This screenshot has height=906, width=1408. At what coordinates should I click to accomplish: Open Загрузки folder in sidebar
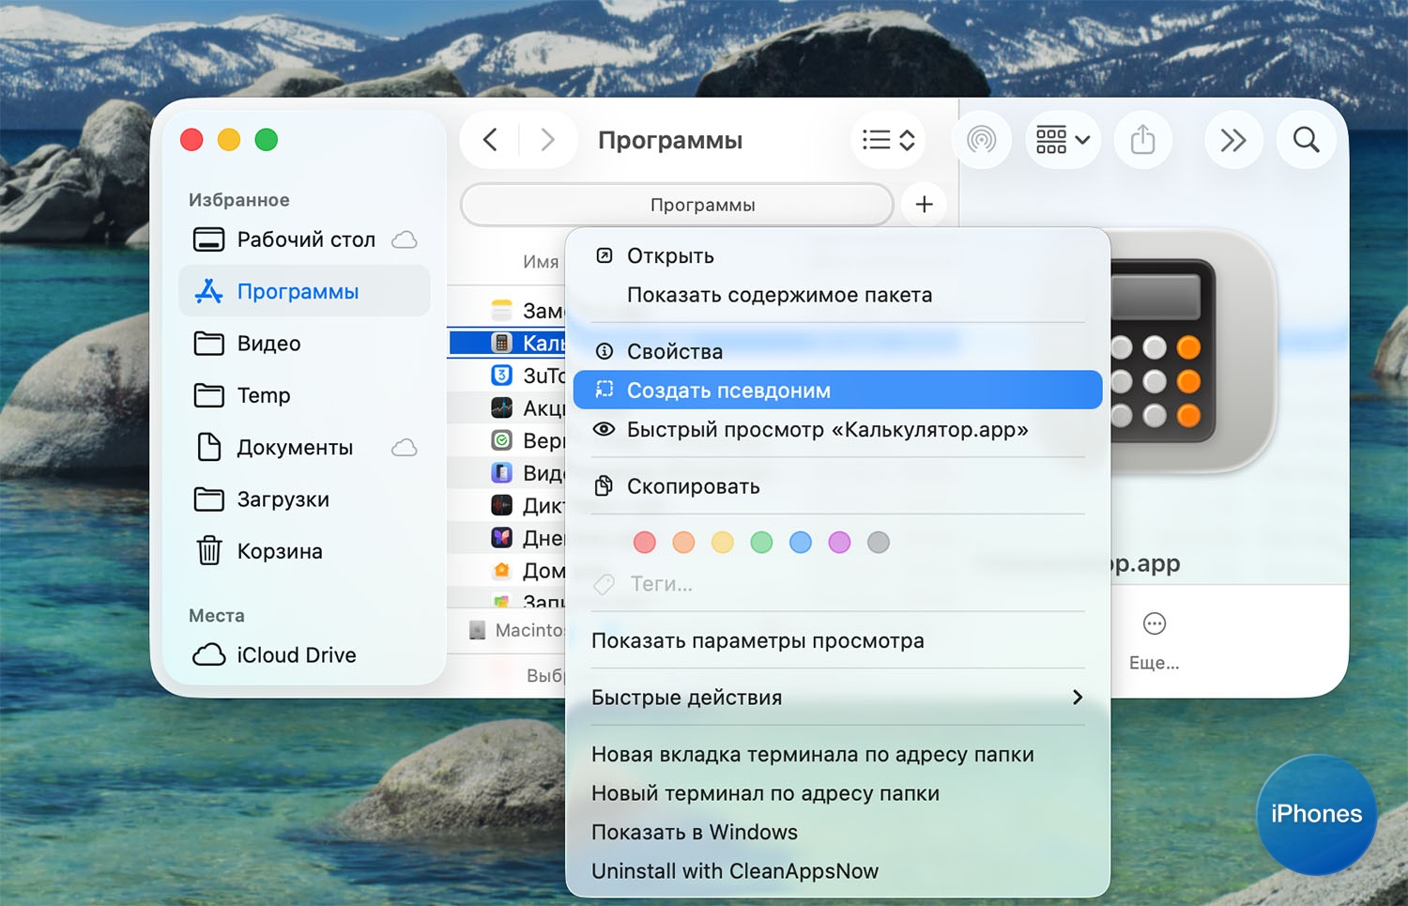point(283,499)
